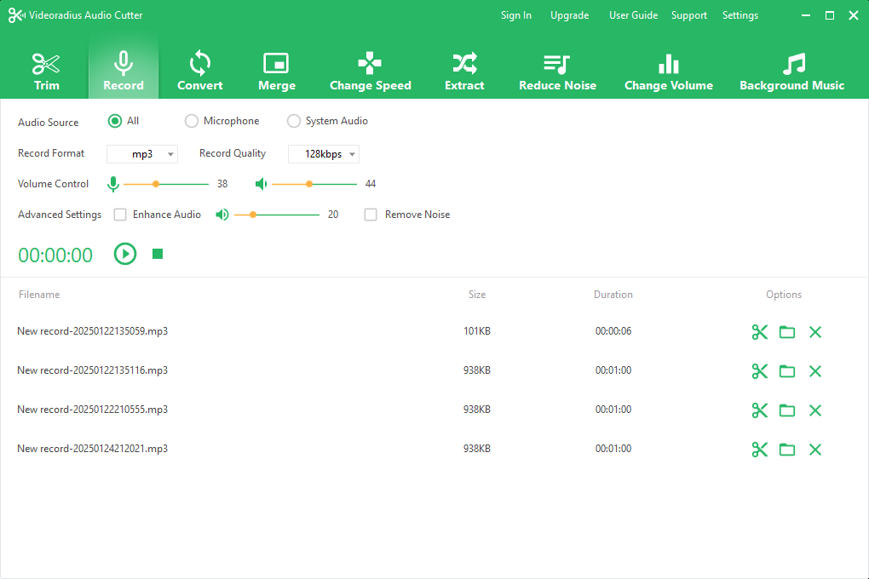This screenshot has height=579, width=869.
Task: Open the User Guide
Action: click(634, 15)
